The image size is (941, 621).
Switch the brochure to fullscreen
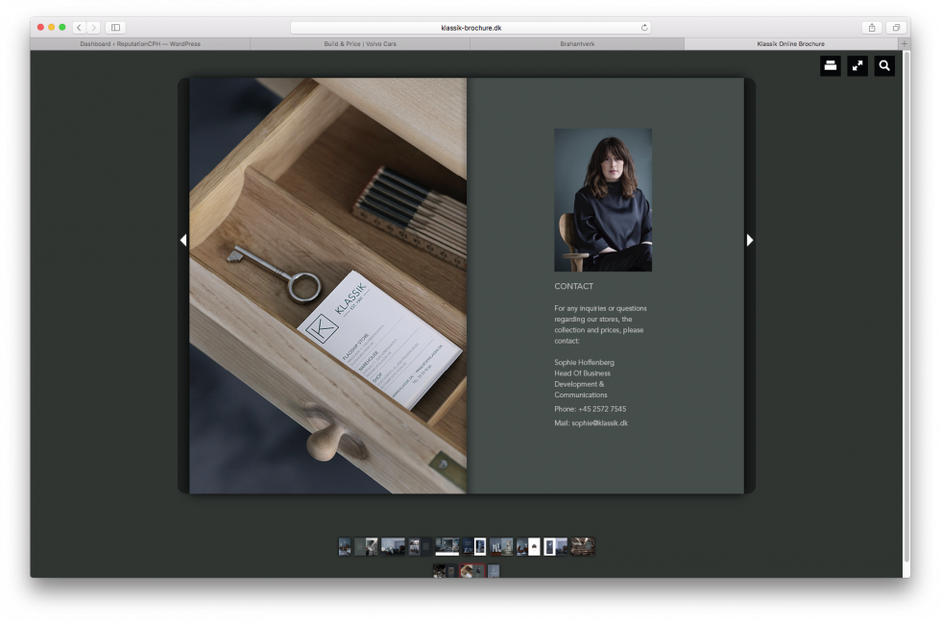[x=857, y=66]
